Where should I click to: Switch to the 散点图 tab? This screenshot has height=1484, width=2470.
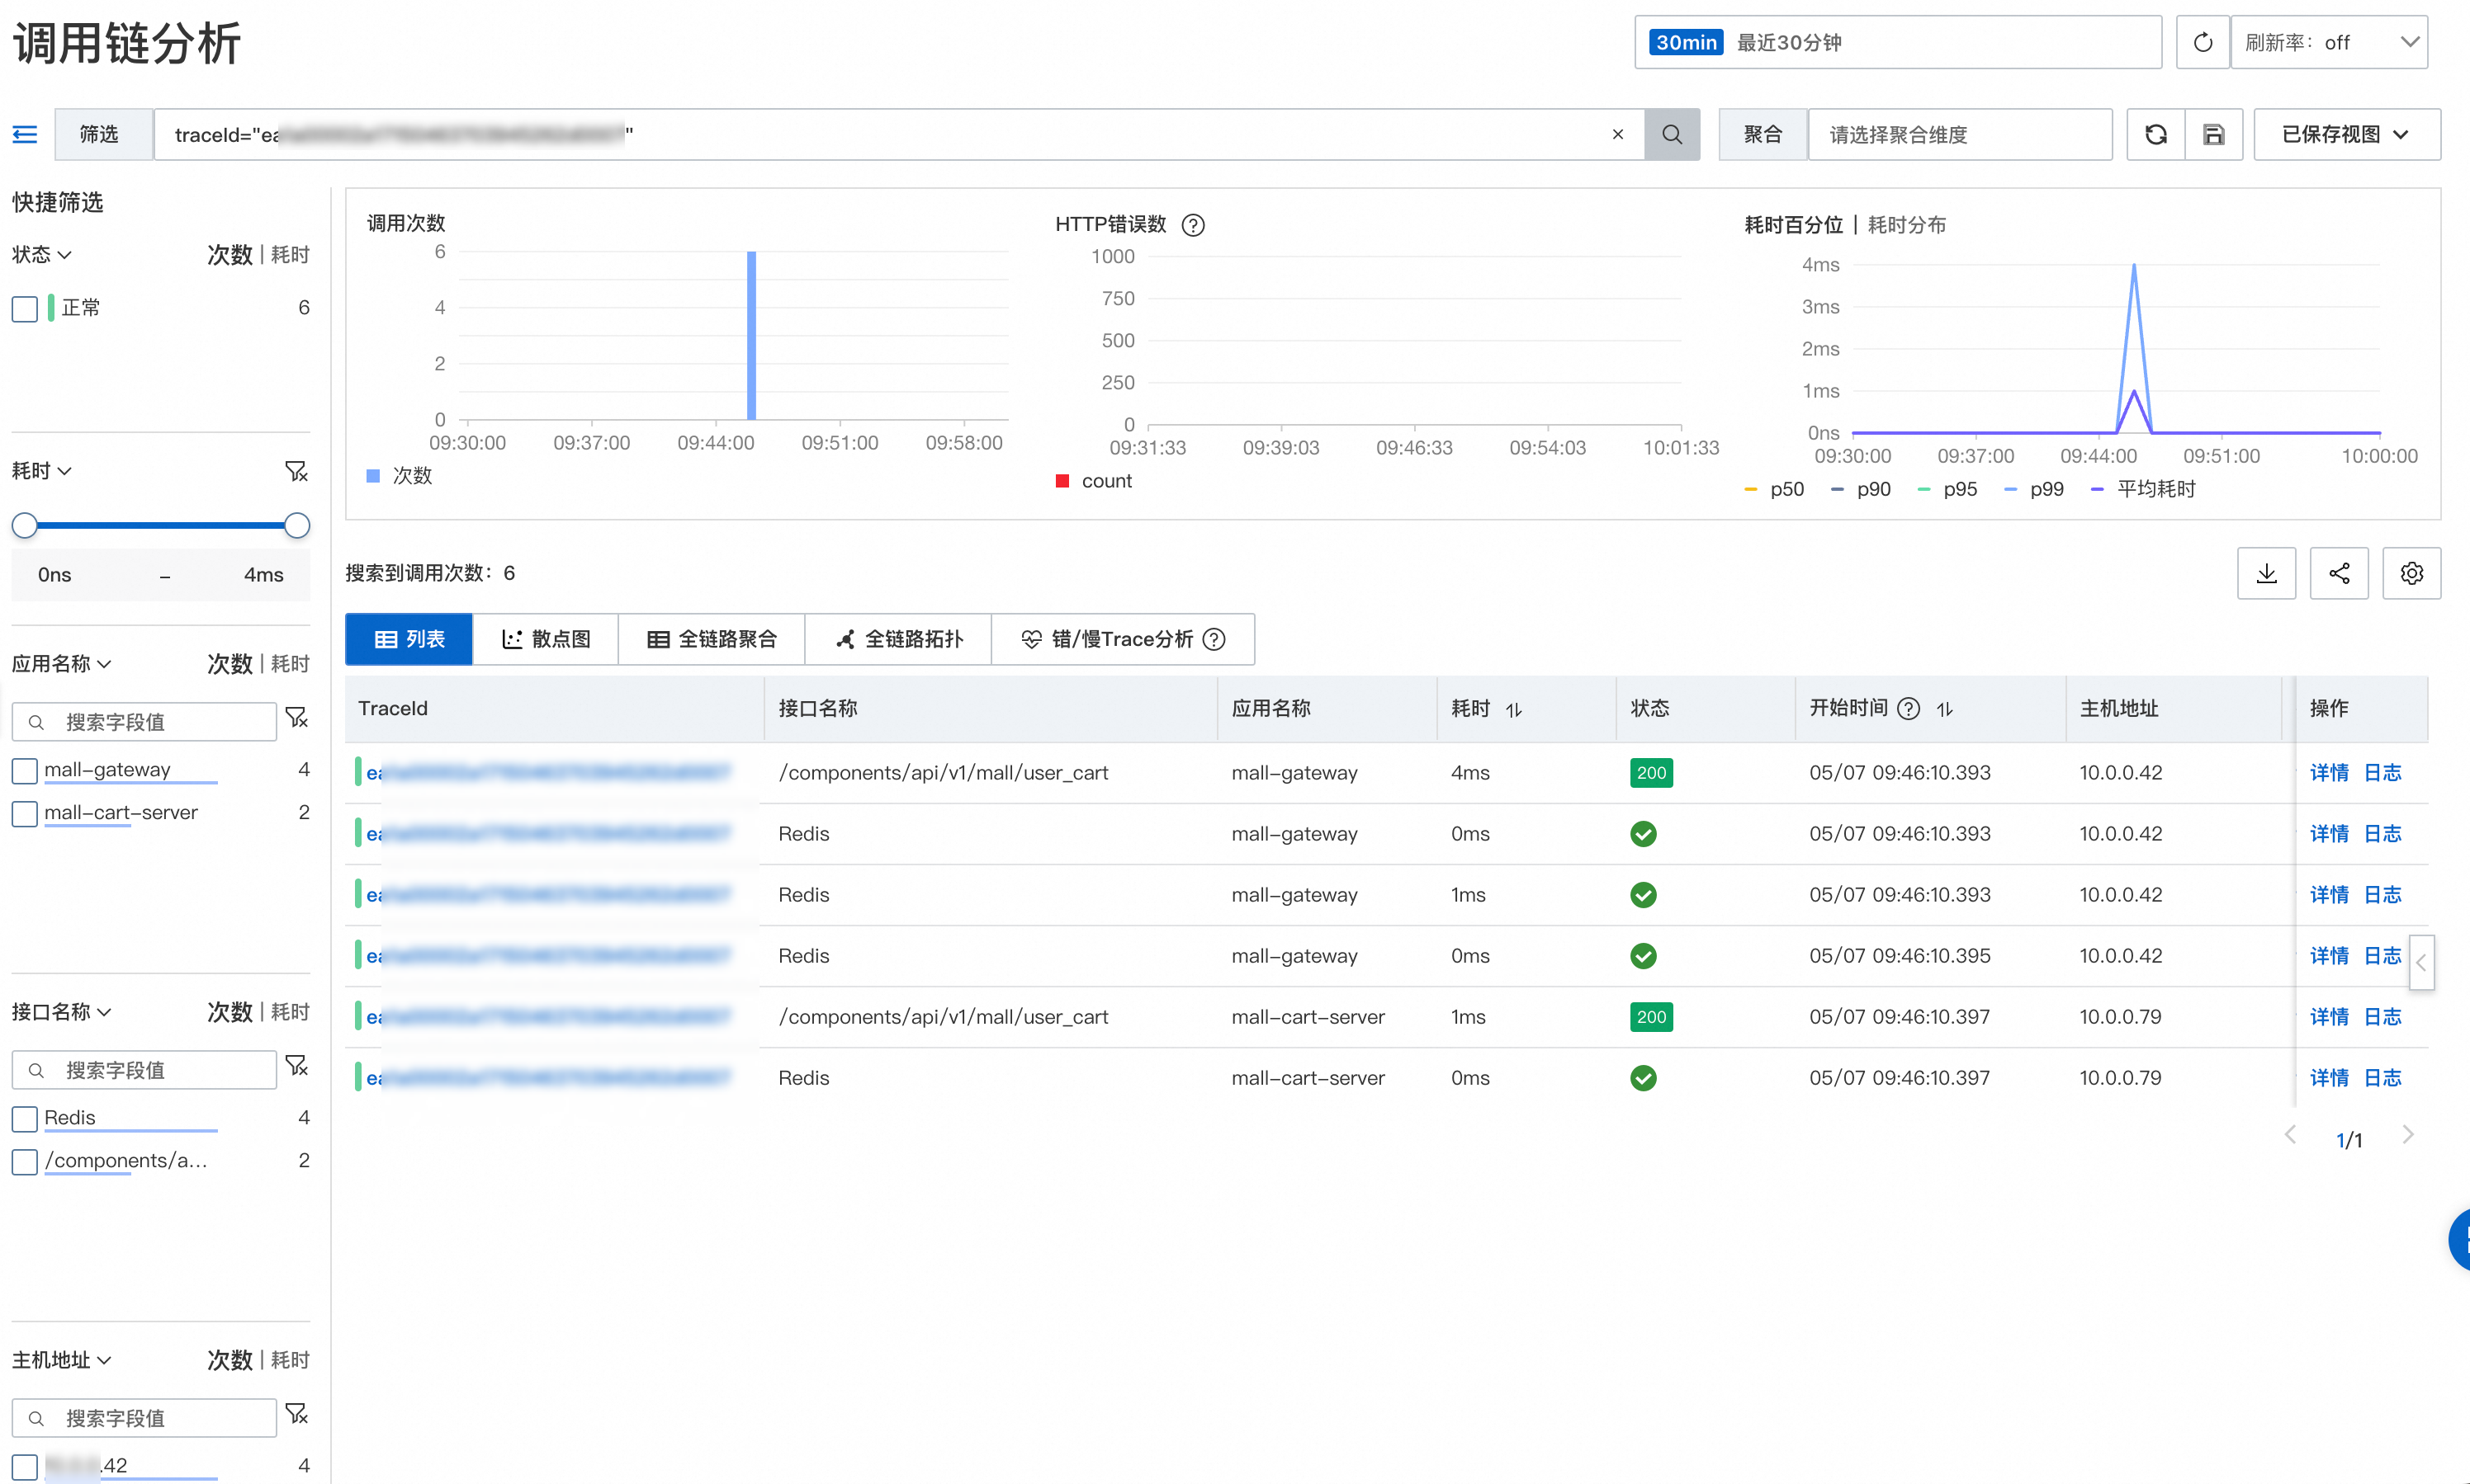(x=546, y=639)
